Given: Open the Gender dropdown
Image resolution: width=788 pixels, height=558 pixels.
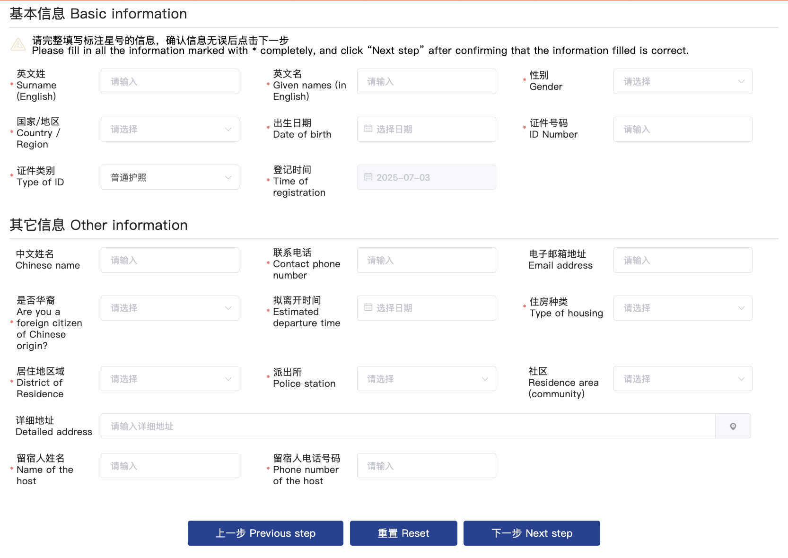Looking at the screenshot, I should [x=683, y=81].
